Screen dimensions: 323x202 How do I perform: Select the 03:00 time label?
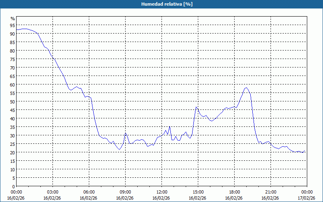(x=52, y=192)
